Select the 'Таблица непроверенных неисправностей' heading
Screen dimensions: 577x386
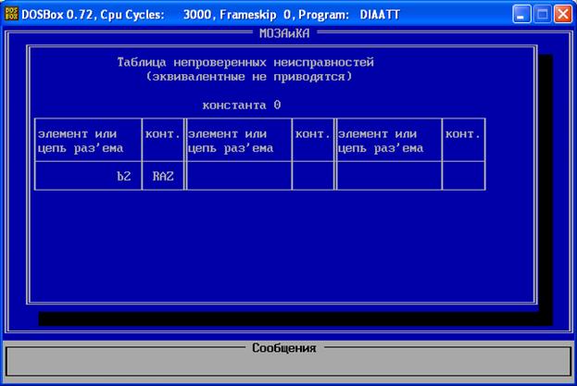tap(245, 62)
